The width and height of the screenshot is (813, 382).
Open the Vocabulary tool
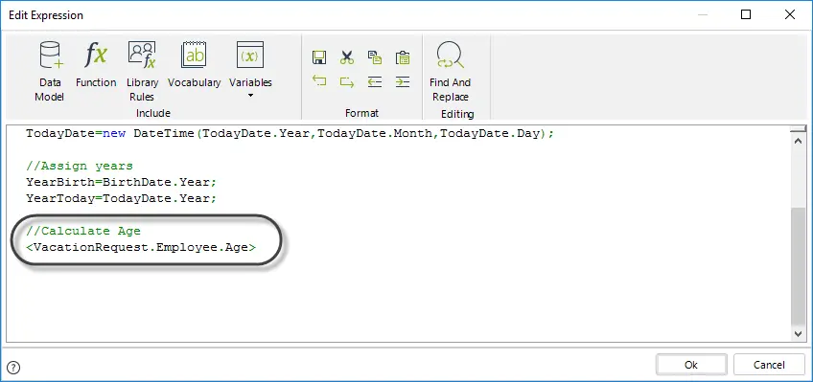pos(194,64)
